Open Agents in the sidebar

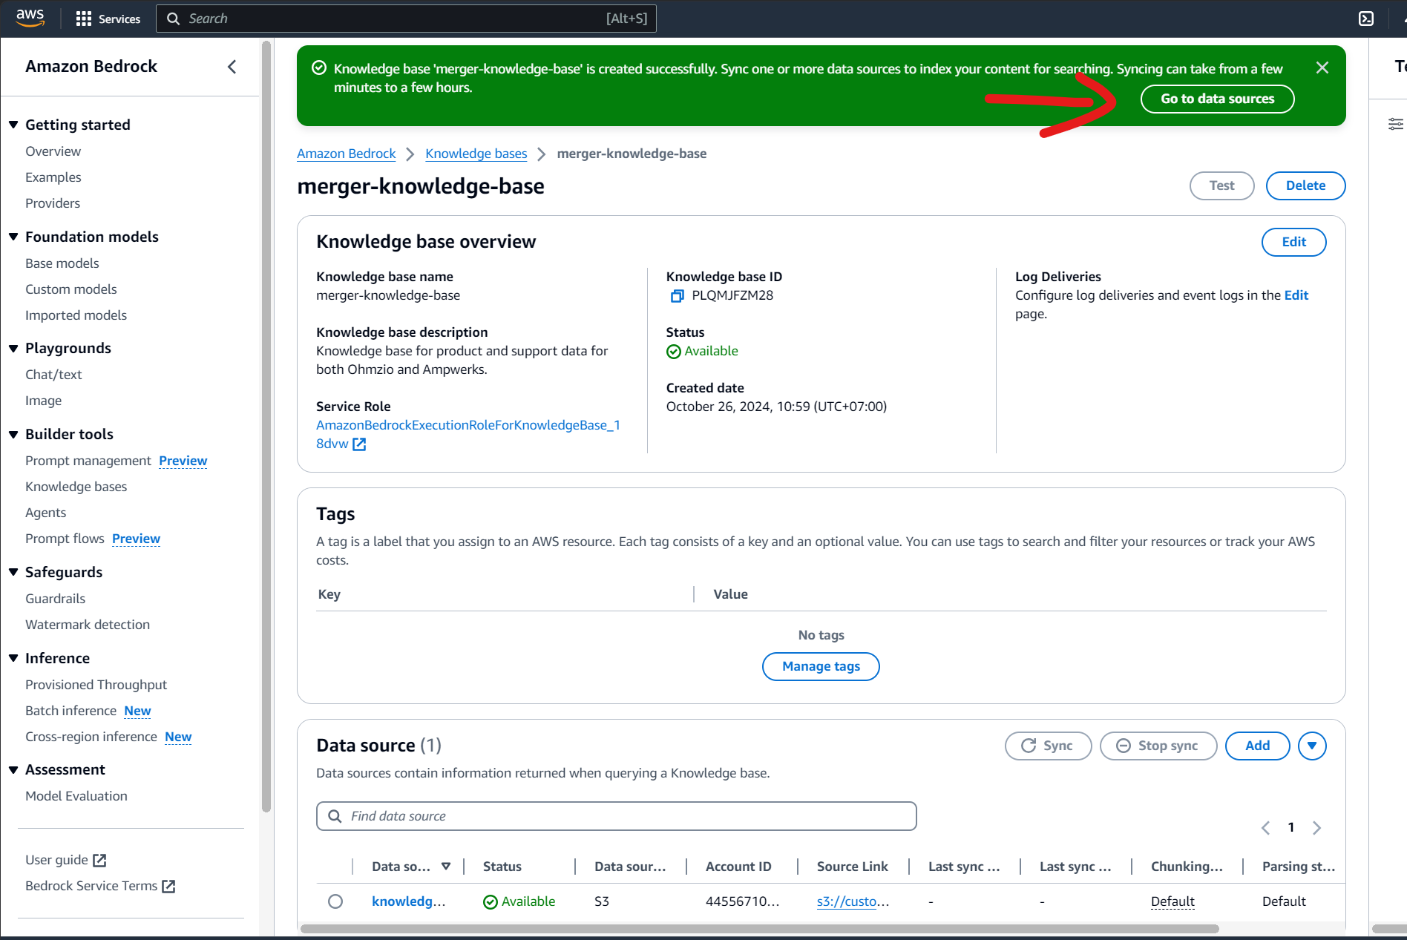click(x=46, y=513)
